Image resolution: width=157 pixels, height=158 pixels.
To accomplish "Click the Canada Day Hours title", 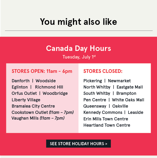I will [78, 48].
